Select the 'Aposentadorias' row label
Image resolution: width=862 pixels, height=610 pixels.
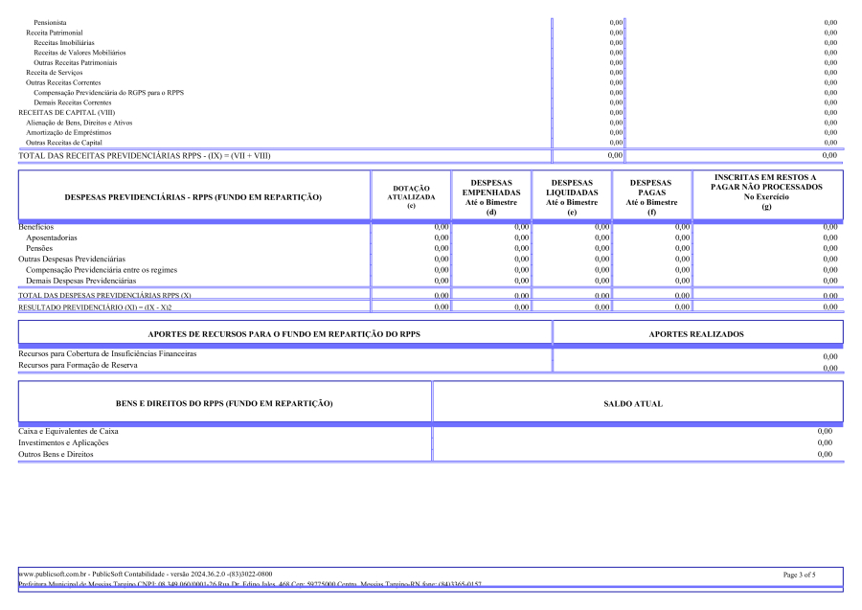pyautogui.click(x=52, y=237)
